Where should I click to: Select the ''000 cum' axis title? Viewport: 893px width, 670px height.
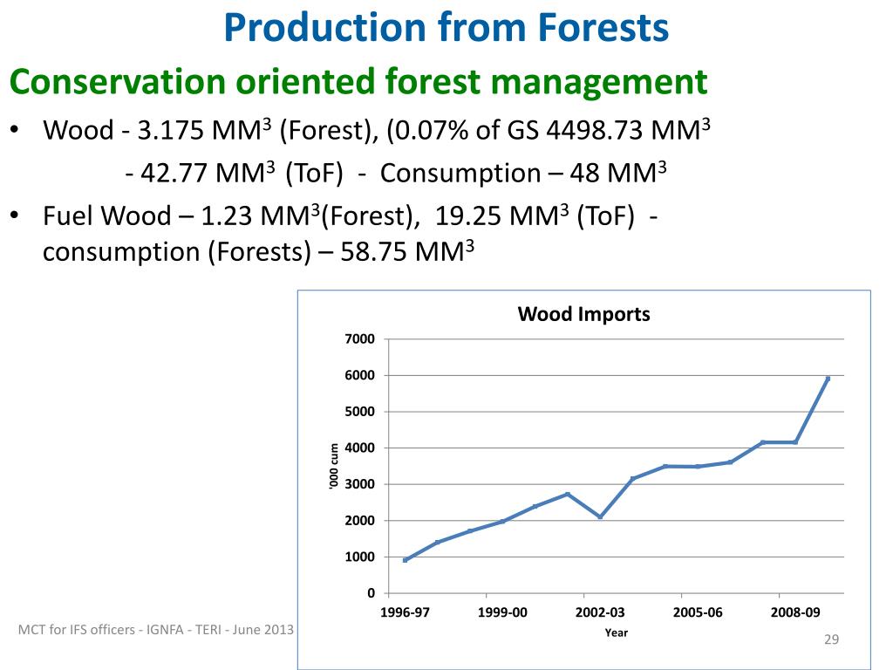[x=334, y=466]
